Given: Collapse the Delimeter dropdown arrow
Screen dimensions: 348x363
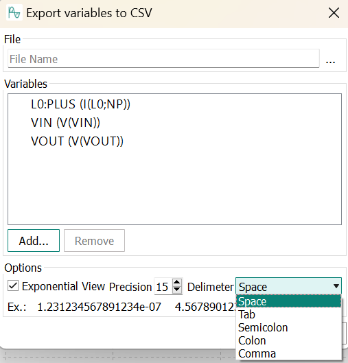Looking at the screenshot, I should tap(336, 286).
